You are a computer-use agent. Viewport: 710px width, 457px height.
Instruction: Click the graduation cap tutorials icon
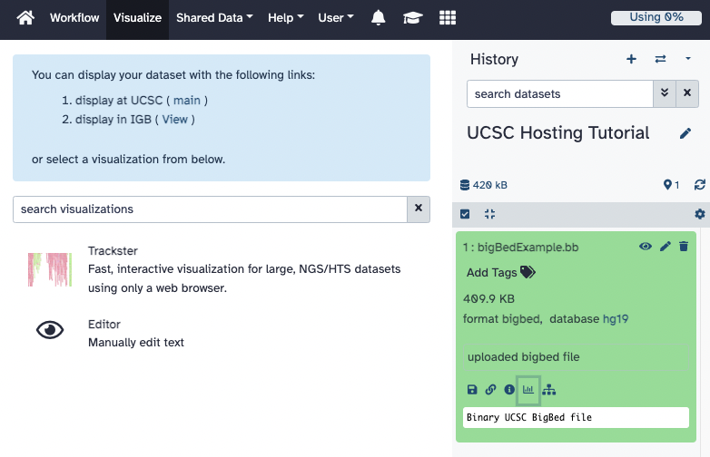412,18
